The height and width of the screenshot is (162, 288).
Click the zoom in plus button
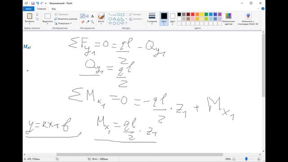click(259, 159)
